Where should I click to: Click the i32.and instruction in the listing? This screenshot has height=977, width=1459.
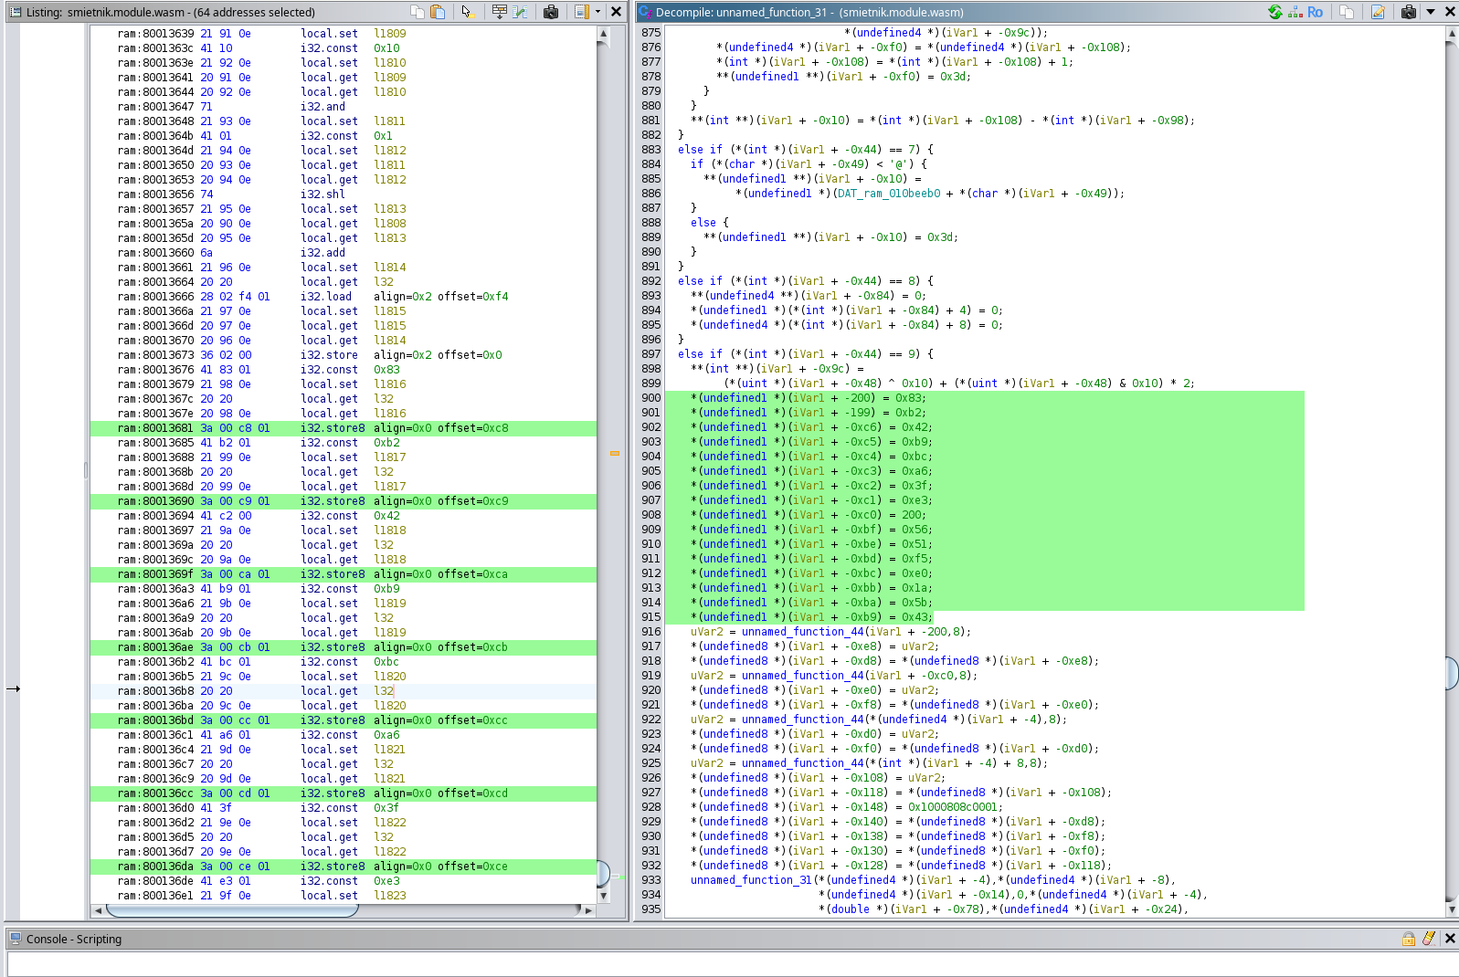click(x=322, y=107)
